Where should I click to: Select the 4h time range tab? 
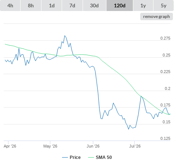pos(10,6)
